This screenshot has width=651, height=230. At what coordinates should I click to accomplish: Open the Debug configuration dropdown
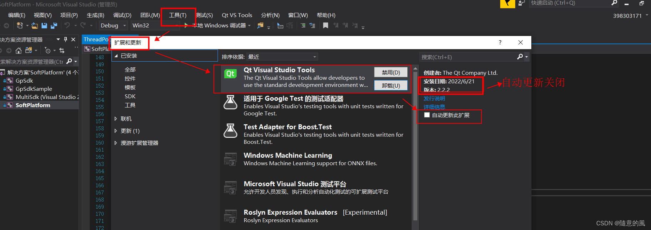point(113,26)
